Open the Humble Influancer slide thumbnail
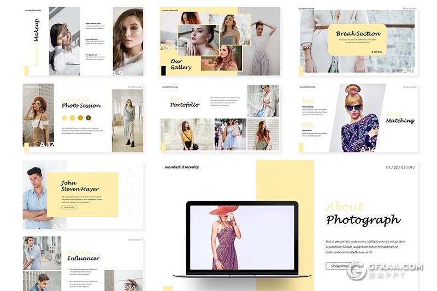The height and width of the screenshot is (291, 437). point(83,263)
